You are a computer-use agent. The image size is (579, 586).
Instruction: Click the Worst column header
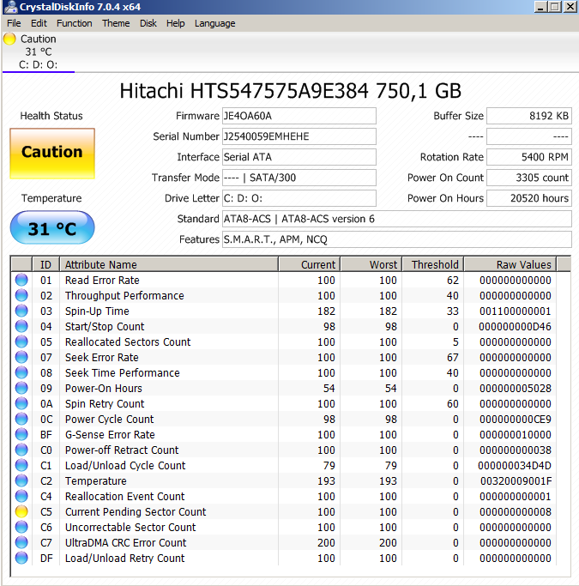371,264
